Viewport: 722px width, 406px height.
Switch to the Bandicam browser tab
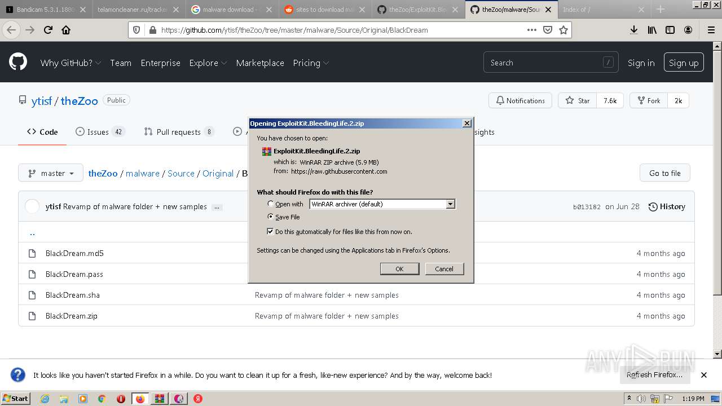click(46, 10)
